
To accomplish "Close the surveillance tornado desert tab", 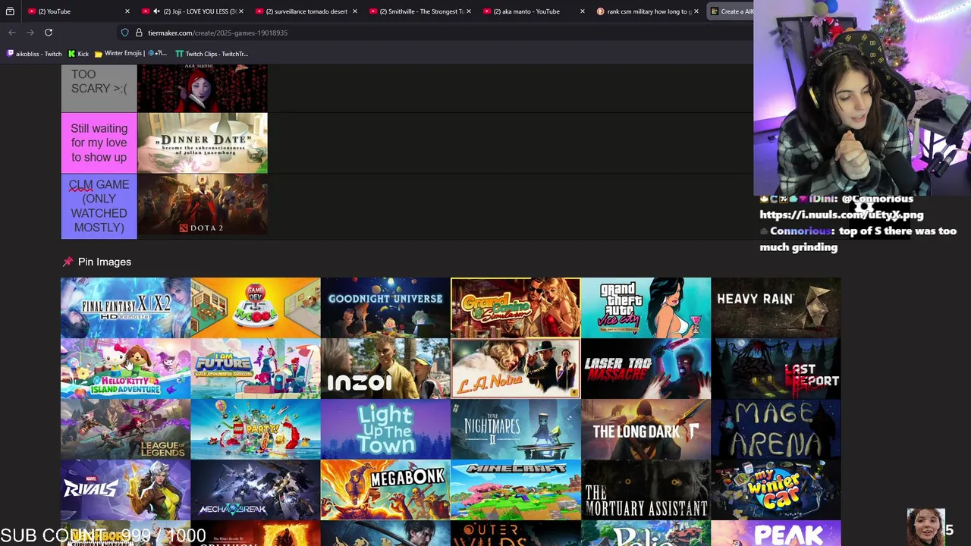I will point(354,11).
